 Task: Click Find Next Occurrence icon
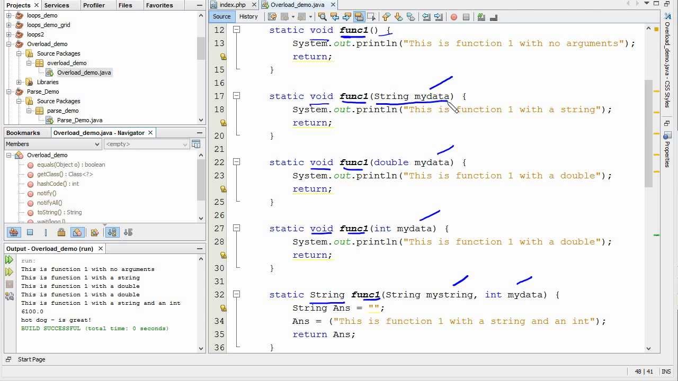[x=346, y=17]
